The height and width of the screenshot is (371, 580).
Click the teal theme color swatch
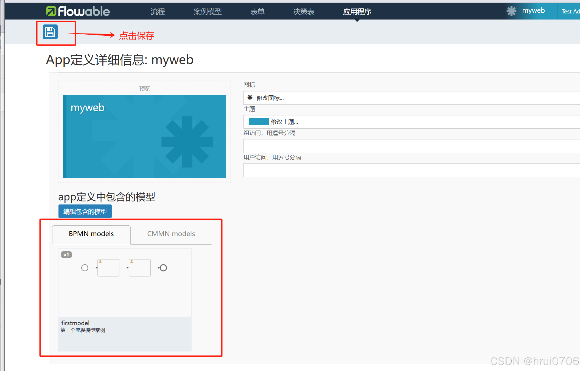tap(259, 121)
